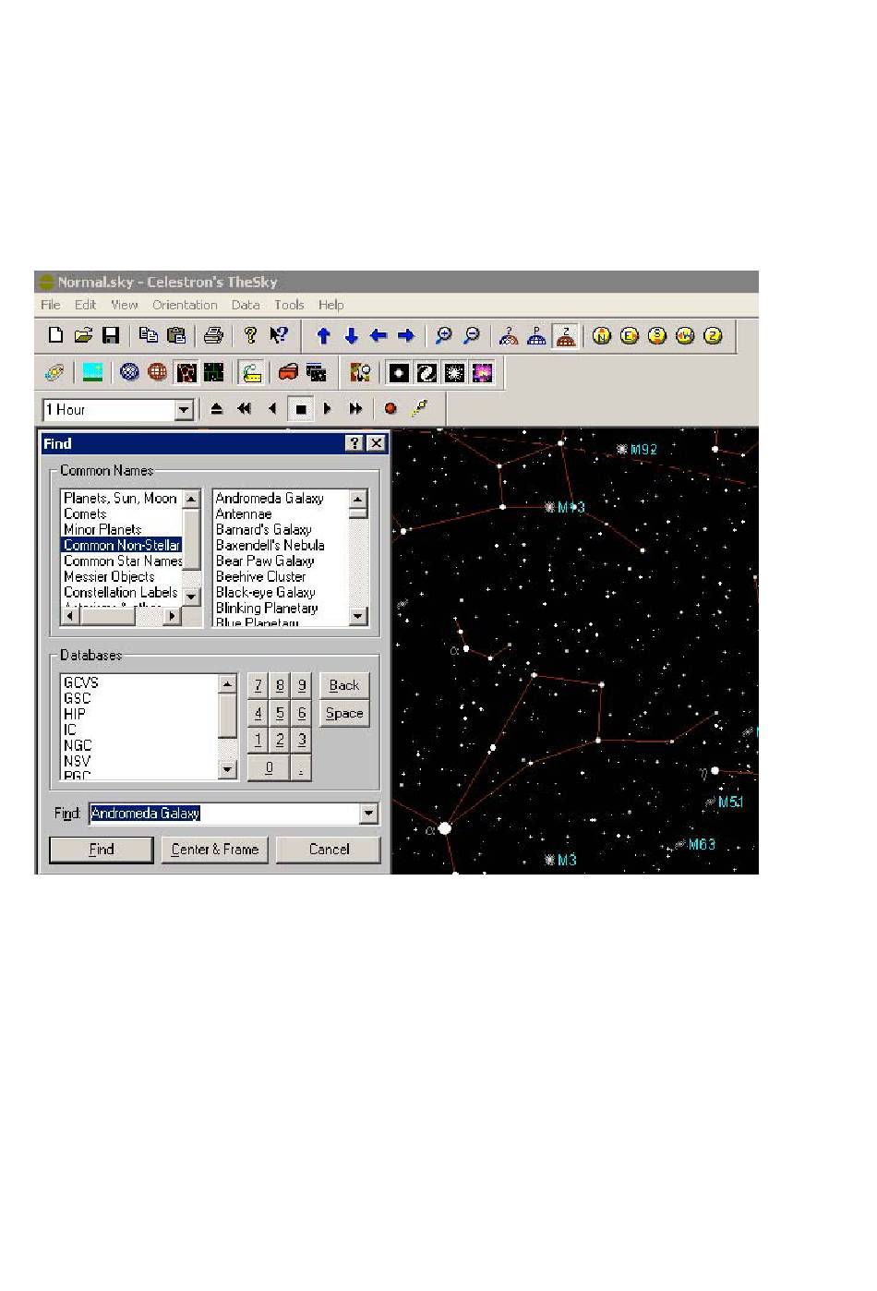Look West using the W button
The width and height of the screenshot is (877, 1291).
click(684, 335)
